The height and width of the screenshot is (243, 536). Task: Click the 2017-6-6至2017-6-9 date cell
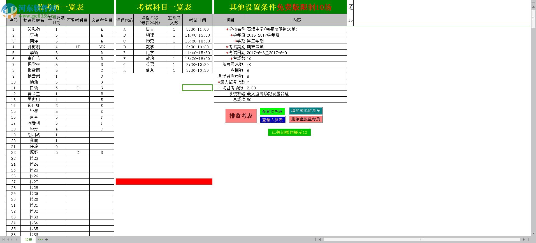pos(296,53)
